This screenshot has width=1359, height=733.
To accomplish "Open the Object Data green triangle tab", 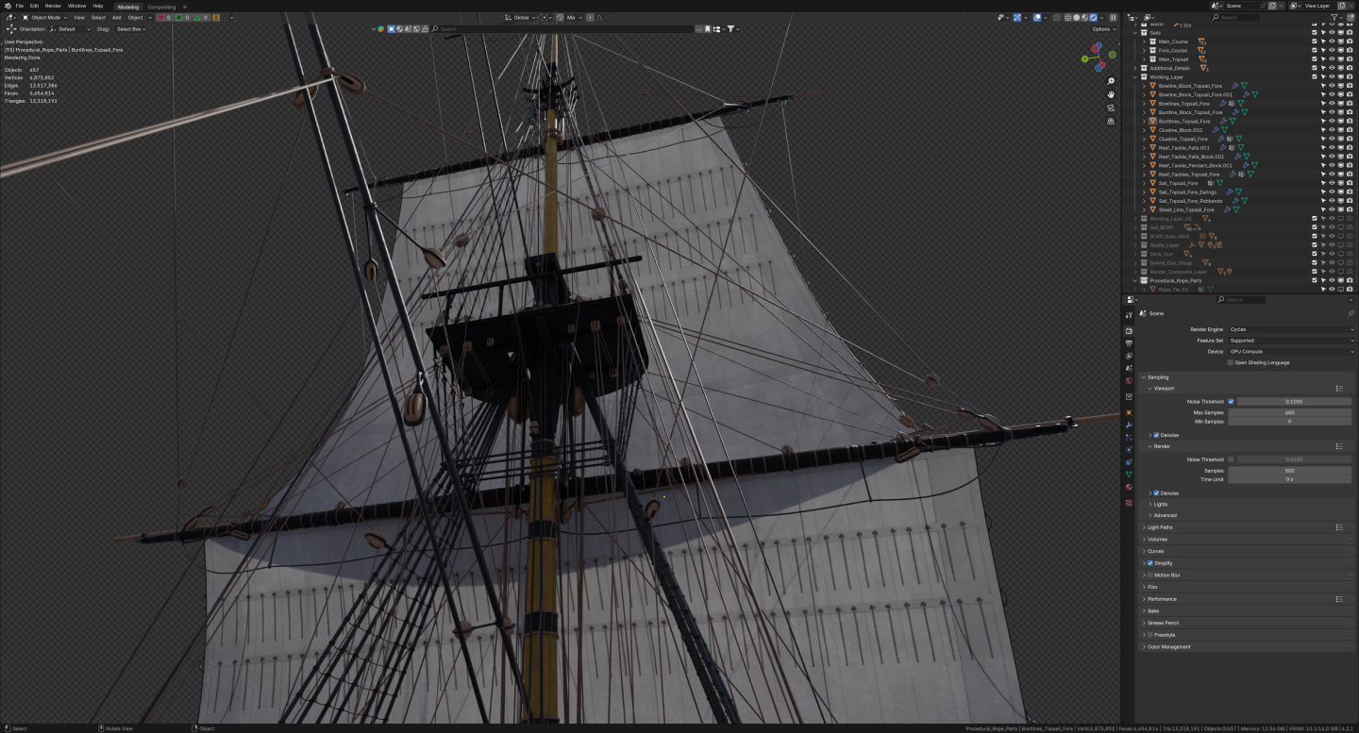I will click(x=1129, y=475).
